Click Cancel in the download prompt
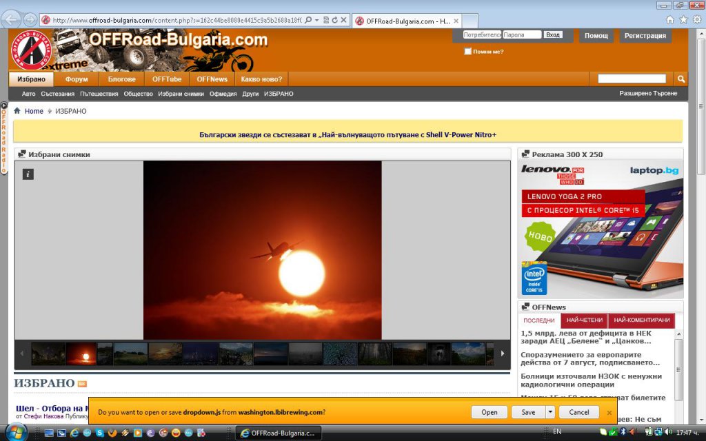The width and height of the screenshot is (706, 441). tap(579, 412)
